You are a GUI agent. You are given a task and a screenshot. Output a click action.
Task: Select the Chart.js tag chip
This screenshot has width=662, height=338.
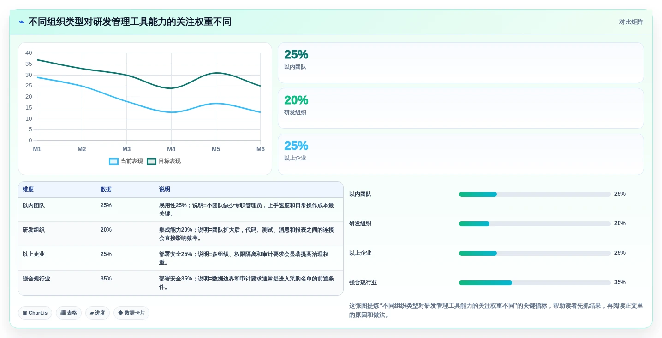35,313
